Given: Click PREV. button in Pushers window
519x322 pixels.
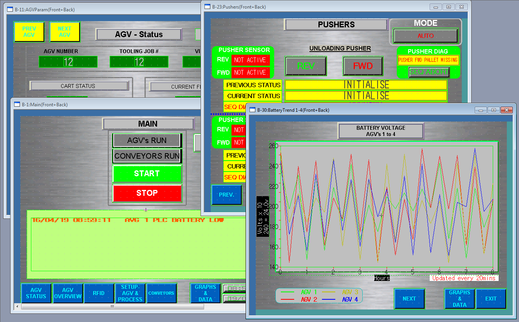Looking at the screenshot, I should (227, 195).
